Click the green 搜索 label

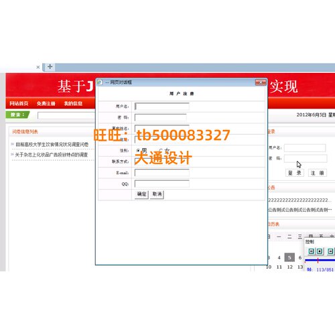pos(17,115)
